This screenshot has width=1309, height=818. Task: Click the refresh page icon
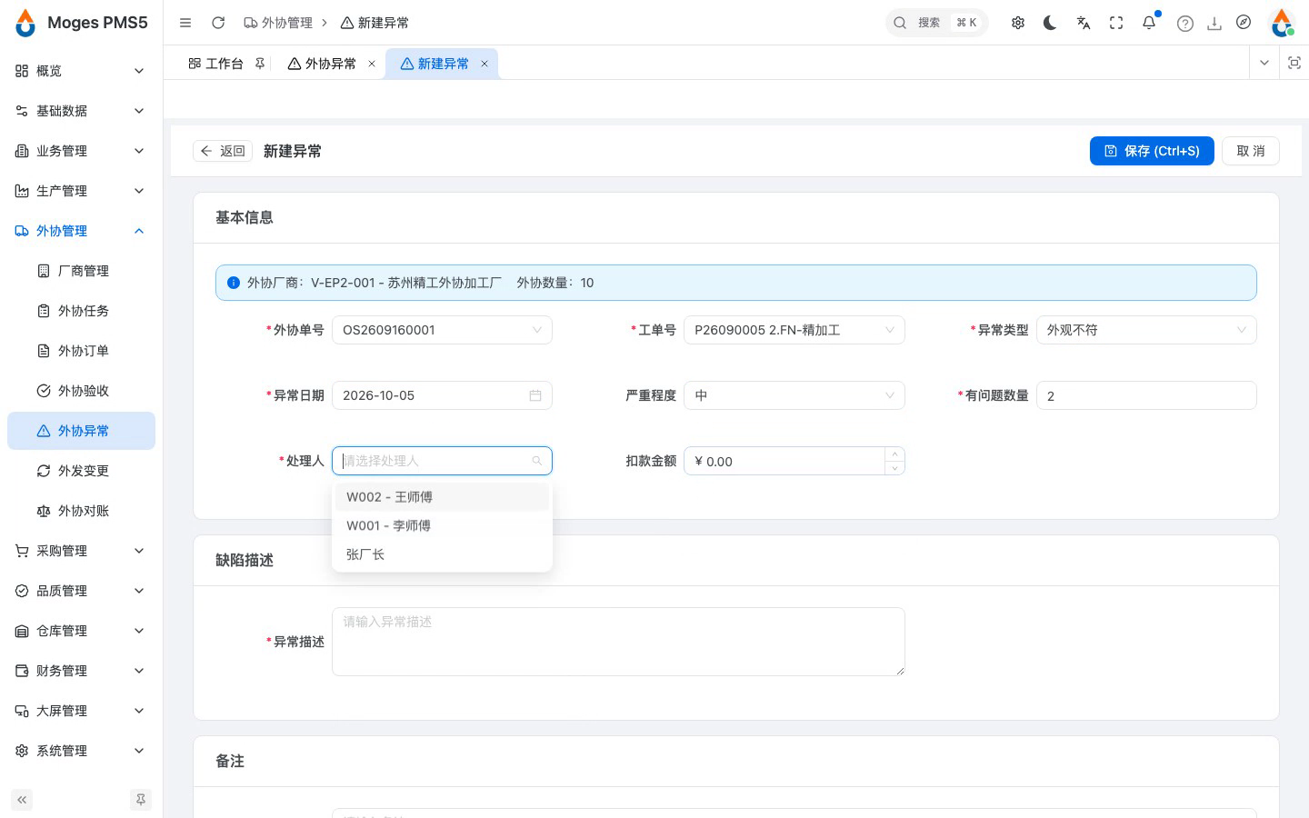pos(218,23)
